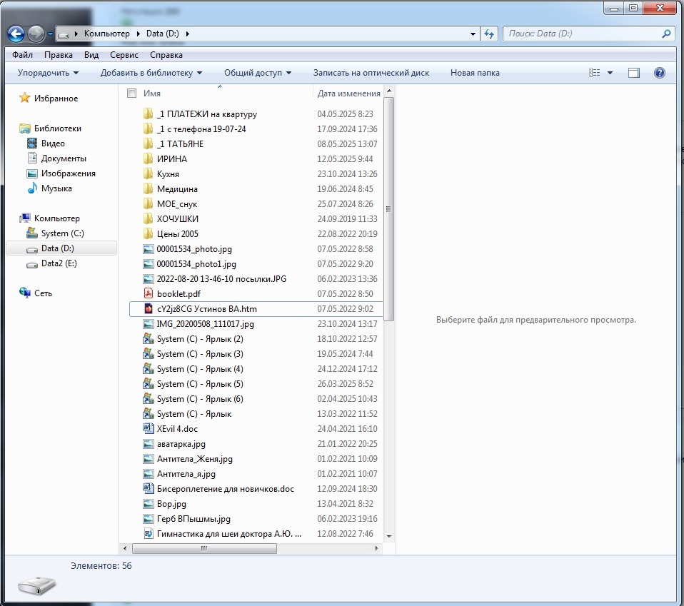
Task: Click the vertical scrollbar up arrow
Action: (x=389, y=91)
